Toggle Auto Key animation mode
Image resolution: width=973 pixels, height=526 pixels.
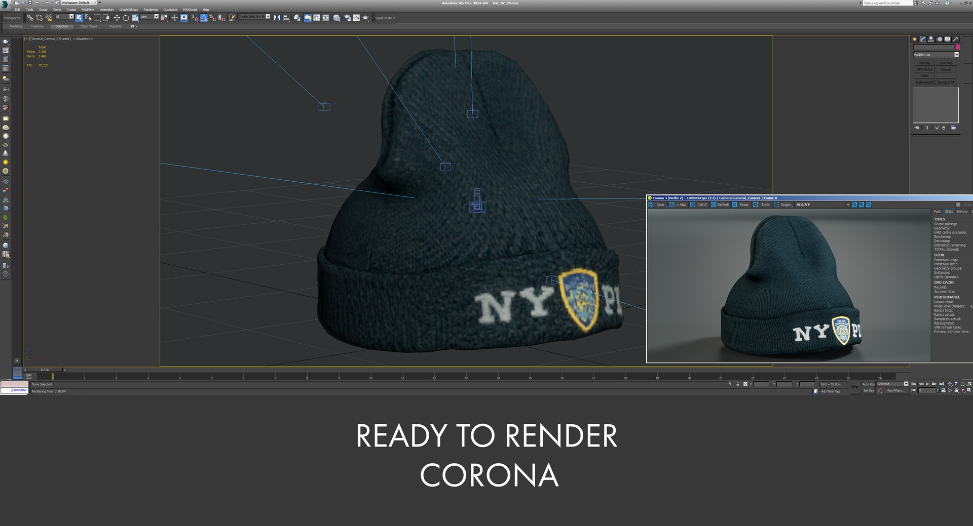[x=869, y=384]
